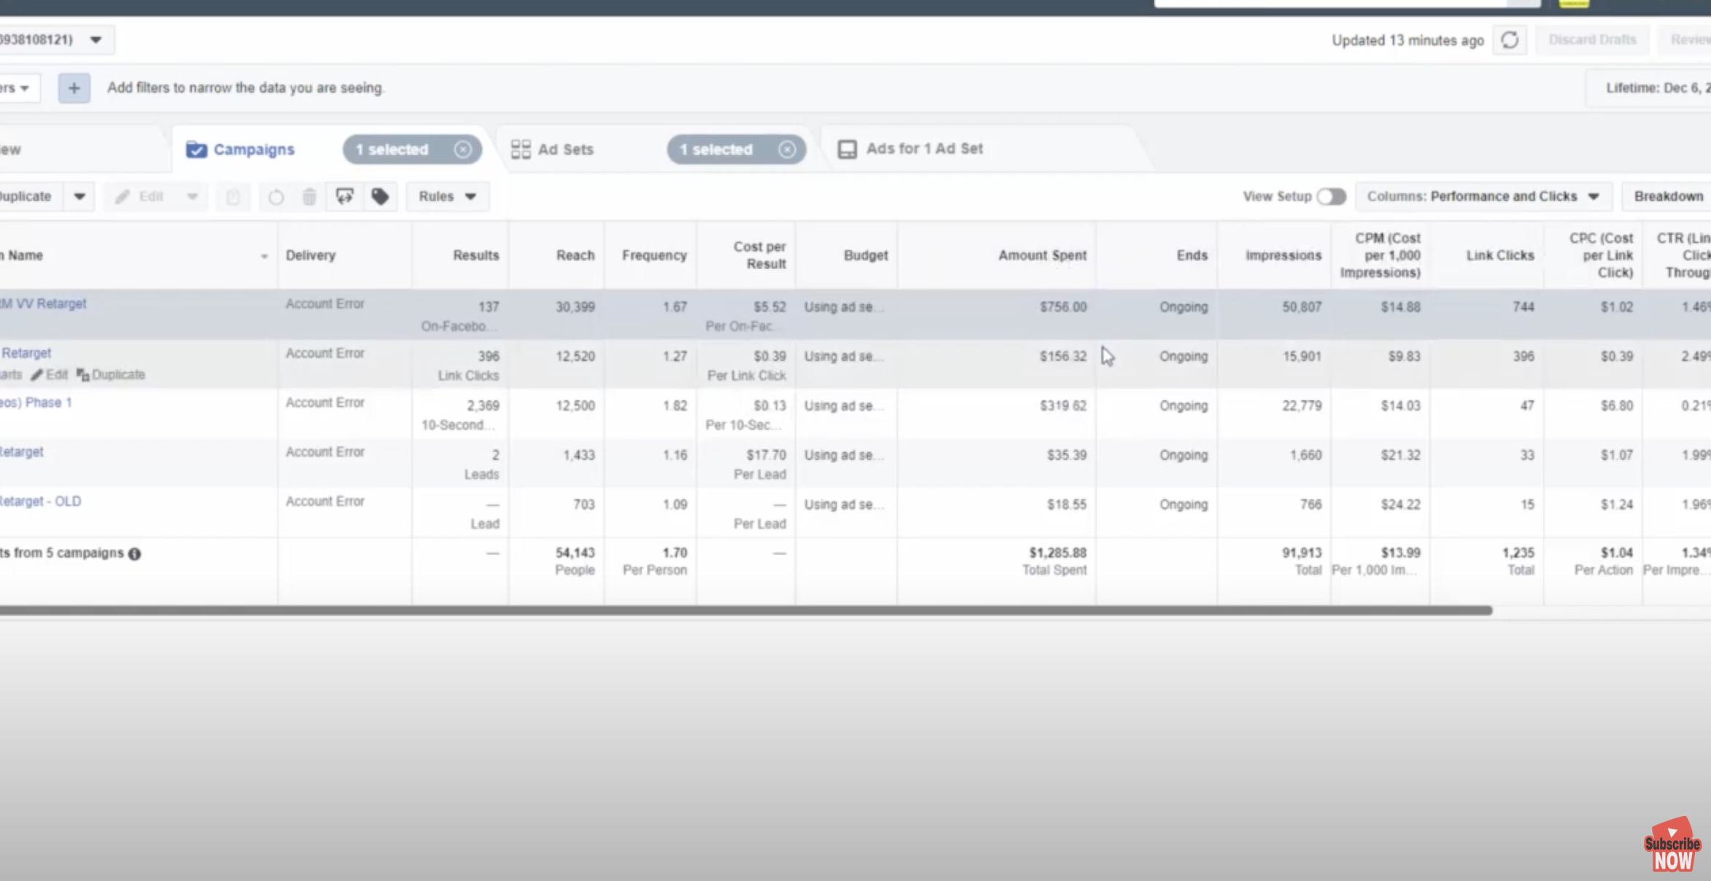Clear the Campaigns 1 selected badge
Viewport: 1711px width, 881px height.
(x=462, y=150)
